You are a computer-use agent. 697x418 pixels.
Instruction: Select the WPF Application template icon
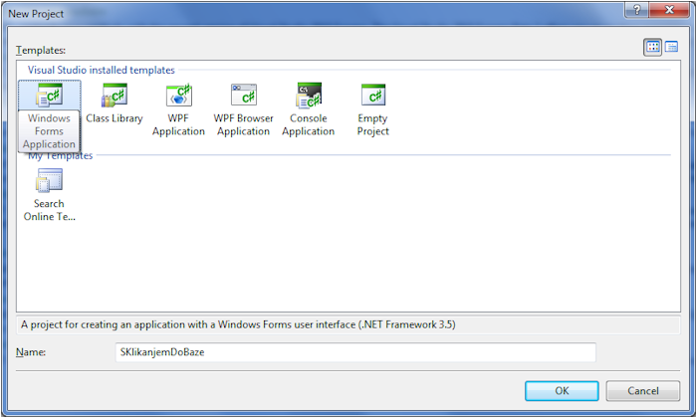click(178, 96)
